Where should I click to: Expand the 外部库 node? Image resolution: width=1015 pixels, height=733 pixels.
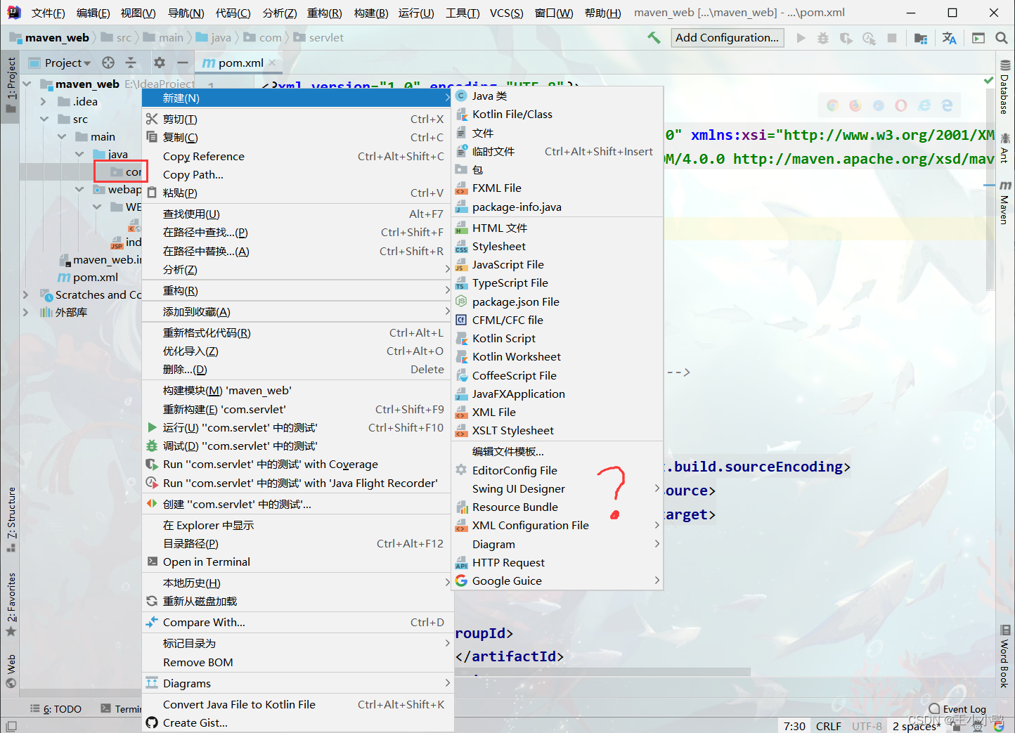coord(26,312)
